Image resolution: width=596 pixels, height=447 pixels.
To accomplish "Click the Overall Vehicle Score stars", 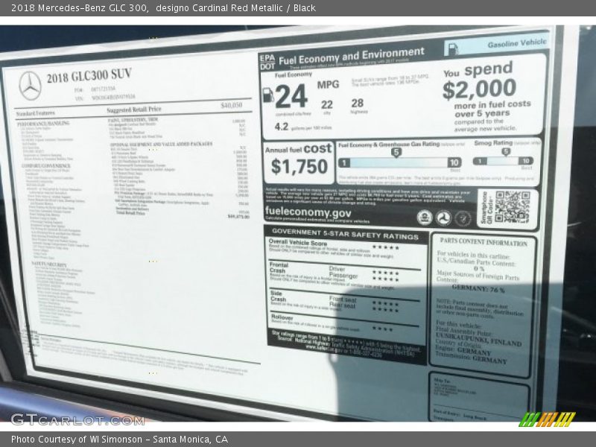I will pyautogui.click(x=385, y=247).
